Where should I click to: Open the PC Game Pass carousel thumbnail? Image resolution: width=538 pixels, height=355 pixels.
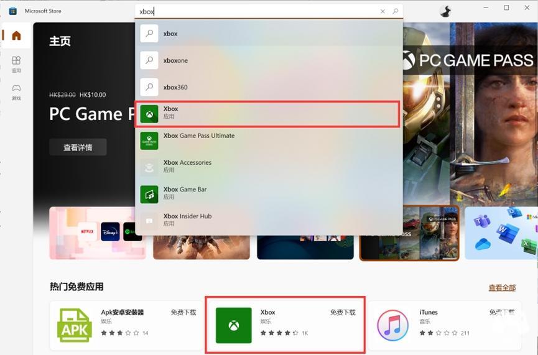click(409, 233)
